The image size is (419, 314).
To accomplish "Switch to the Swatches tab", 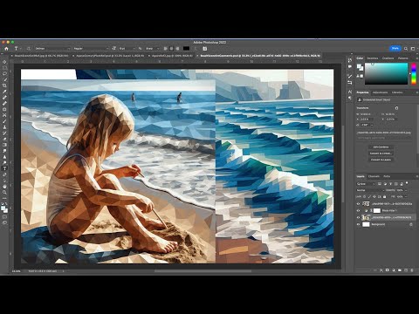I will point(373,58).
